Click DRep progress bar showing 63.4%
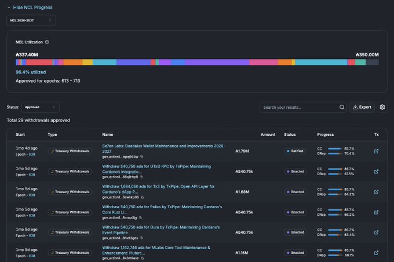 tap(335, 235)
